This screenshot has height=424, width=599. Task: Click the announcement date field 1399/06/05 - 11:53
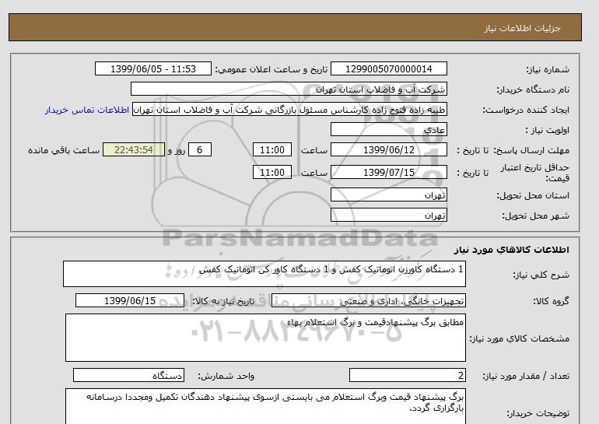(x=152, y=68)
